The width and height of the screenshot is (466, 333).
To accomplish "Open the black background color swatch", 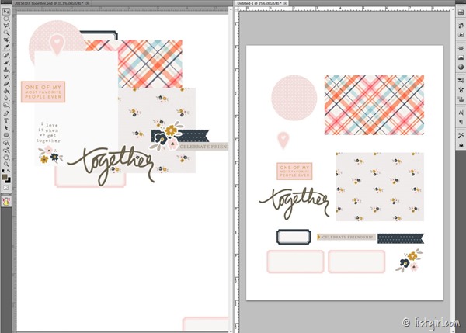I will (x=8, y=180).
